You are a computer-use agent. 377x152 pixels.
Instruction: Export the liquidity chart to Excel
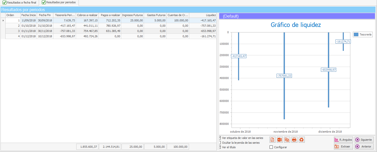coord(280,140)
